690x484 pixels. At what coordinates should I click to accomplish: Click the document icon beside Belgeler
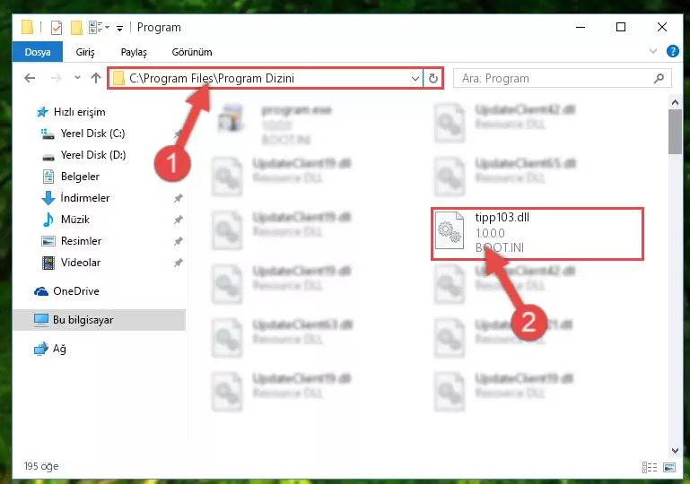(48, 177)
